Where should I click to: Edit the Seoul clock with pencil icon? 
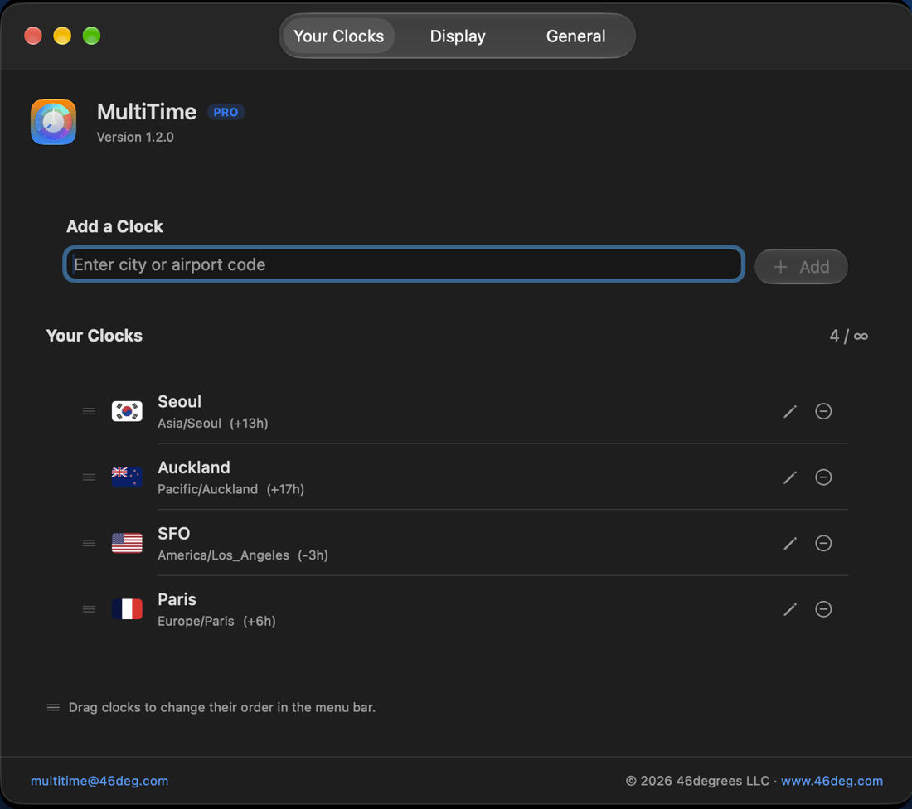[790, 412]
